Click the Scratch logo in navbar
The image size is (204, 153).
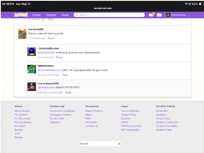pyautogui.click(x=21, y=15)
